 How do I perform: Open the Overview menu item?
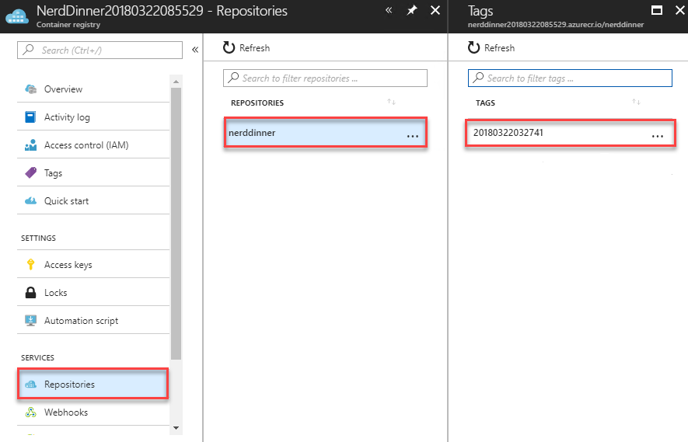(93, 89)
